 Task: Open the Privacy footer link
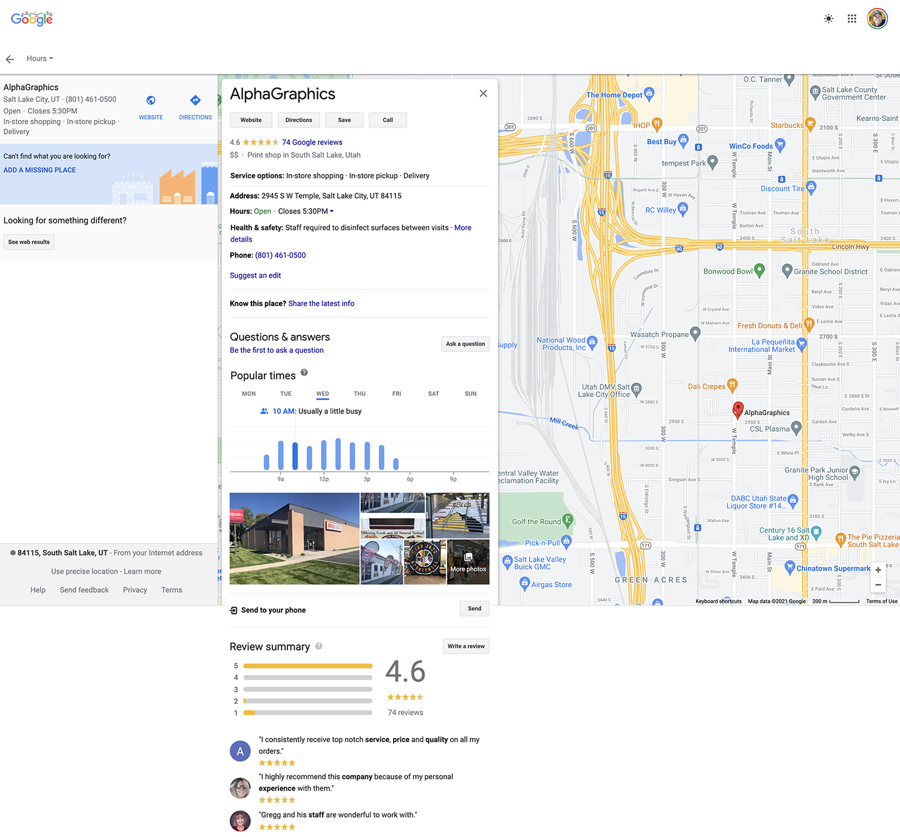click(x=135, y=590)
